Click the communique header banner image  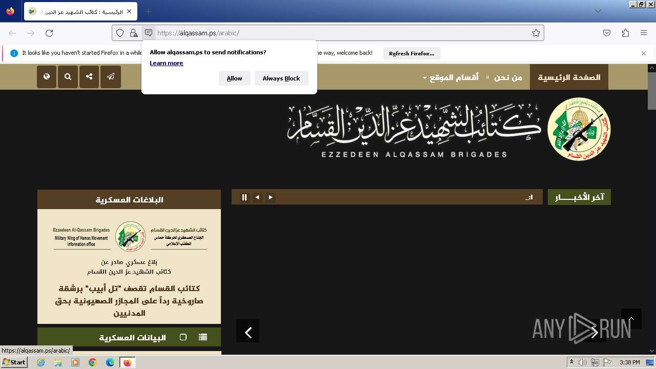tap(130, 236)
